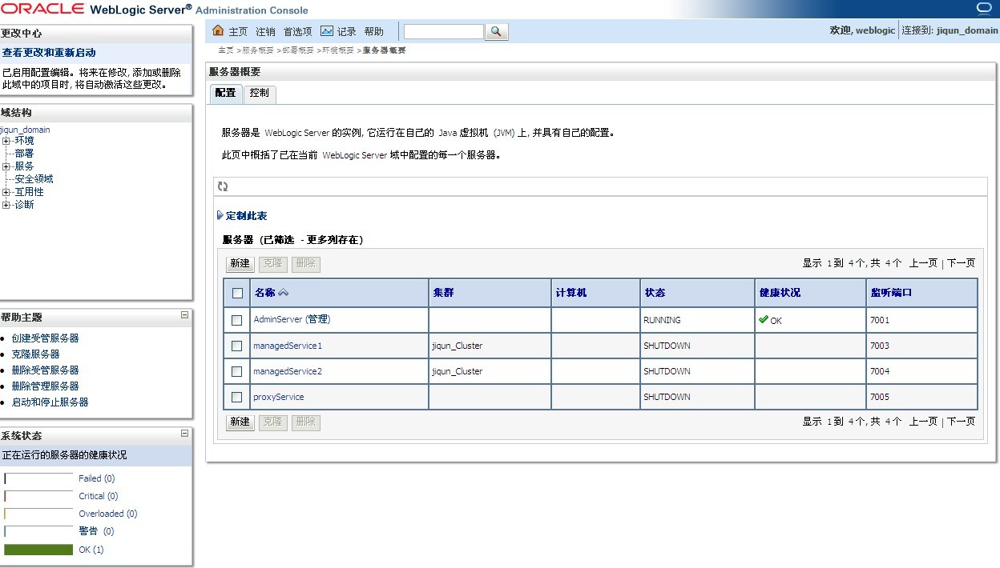Sort by the 监听端口 column header
Image resolution: width=1000 pixels, height=568 pixels.
(891, 293)
